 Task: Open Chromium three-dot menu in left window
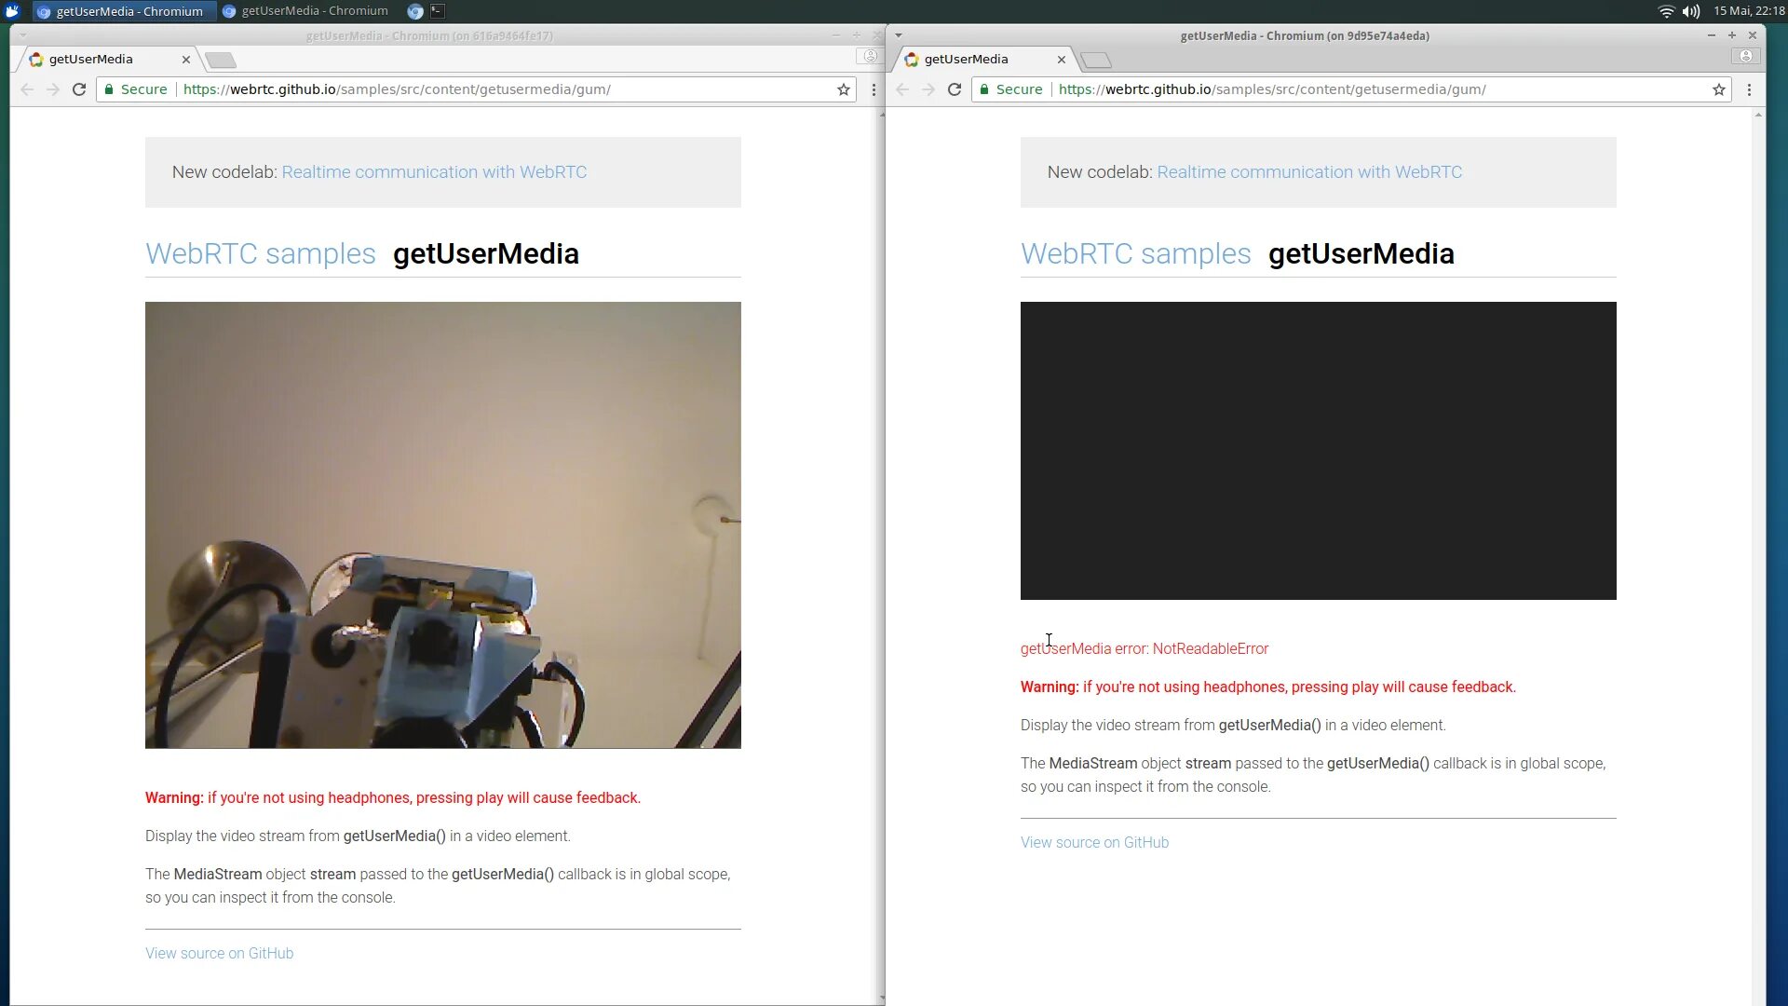tap(874, 89)
